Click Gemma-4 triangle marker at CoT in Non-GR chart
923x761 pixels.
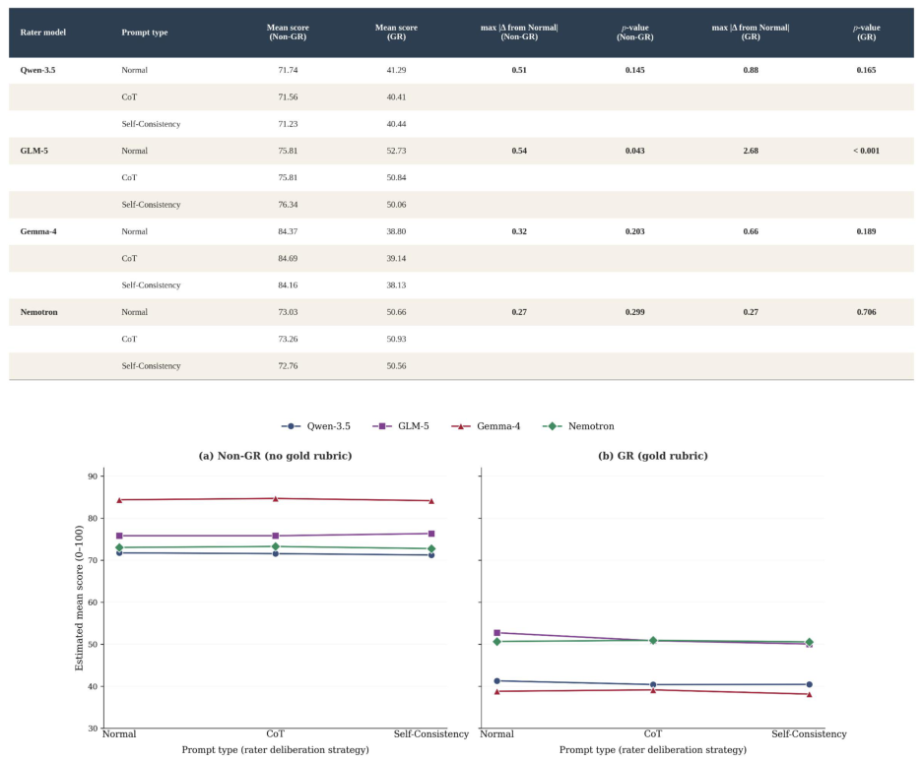[x=276, y=499]
